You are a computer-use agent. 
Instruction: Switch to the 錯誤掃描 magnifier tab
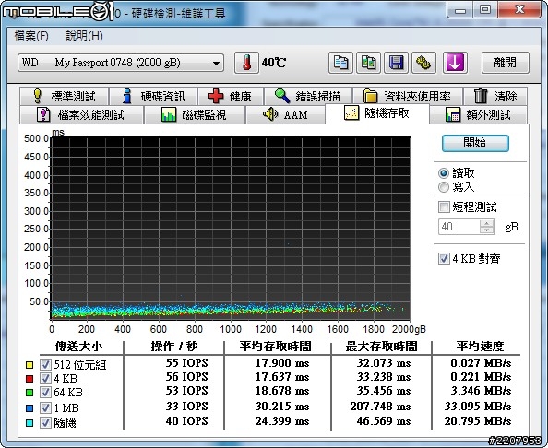[307, 96]
